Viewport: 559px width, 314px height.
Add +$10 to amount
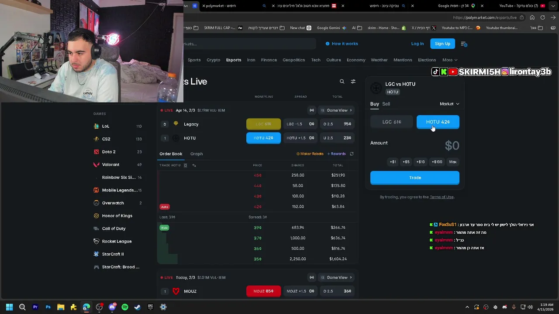click(421, 162)
